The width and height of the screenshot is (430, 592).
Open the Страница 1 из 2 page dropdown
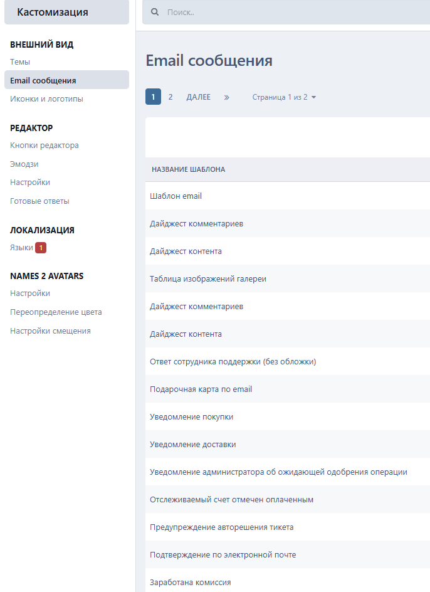[x=284, y=97]
